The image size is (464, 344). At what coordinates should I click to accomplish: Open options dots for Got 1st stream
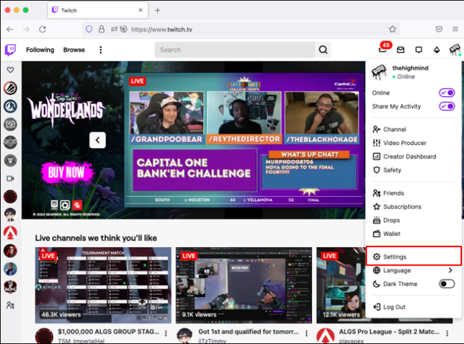pos(307,333)
